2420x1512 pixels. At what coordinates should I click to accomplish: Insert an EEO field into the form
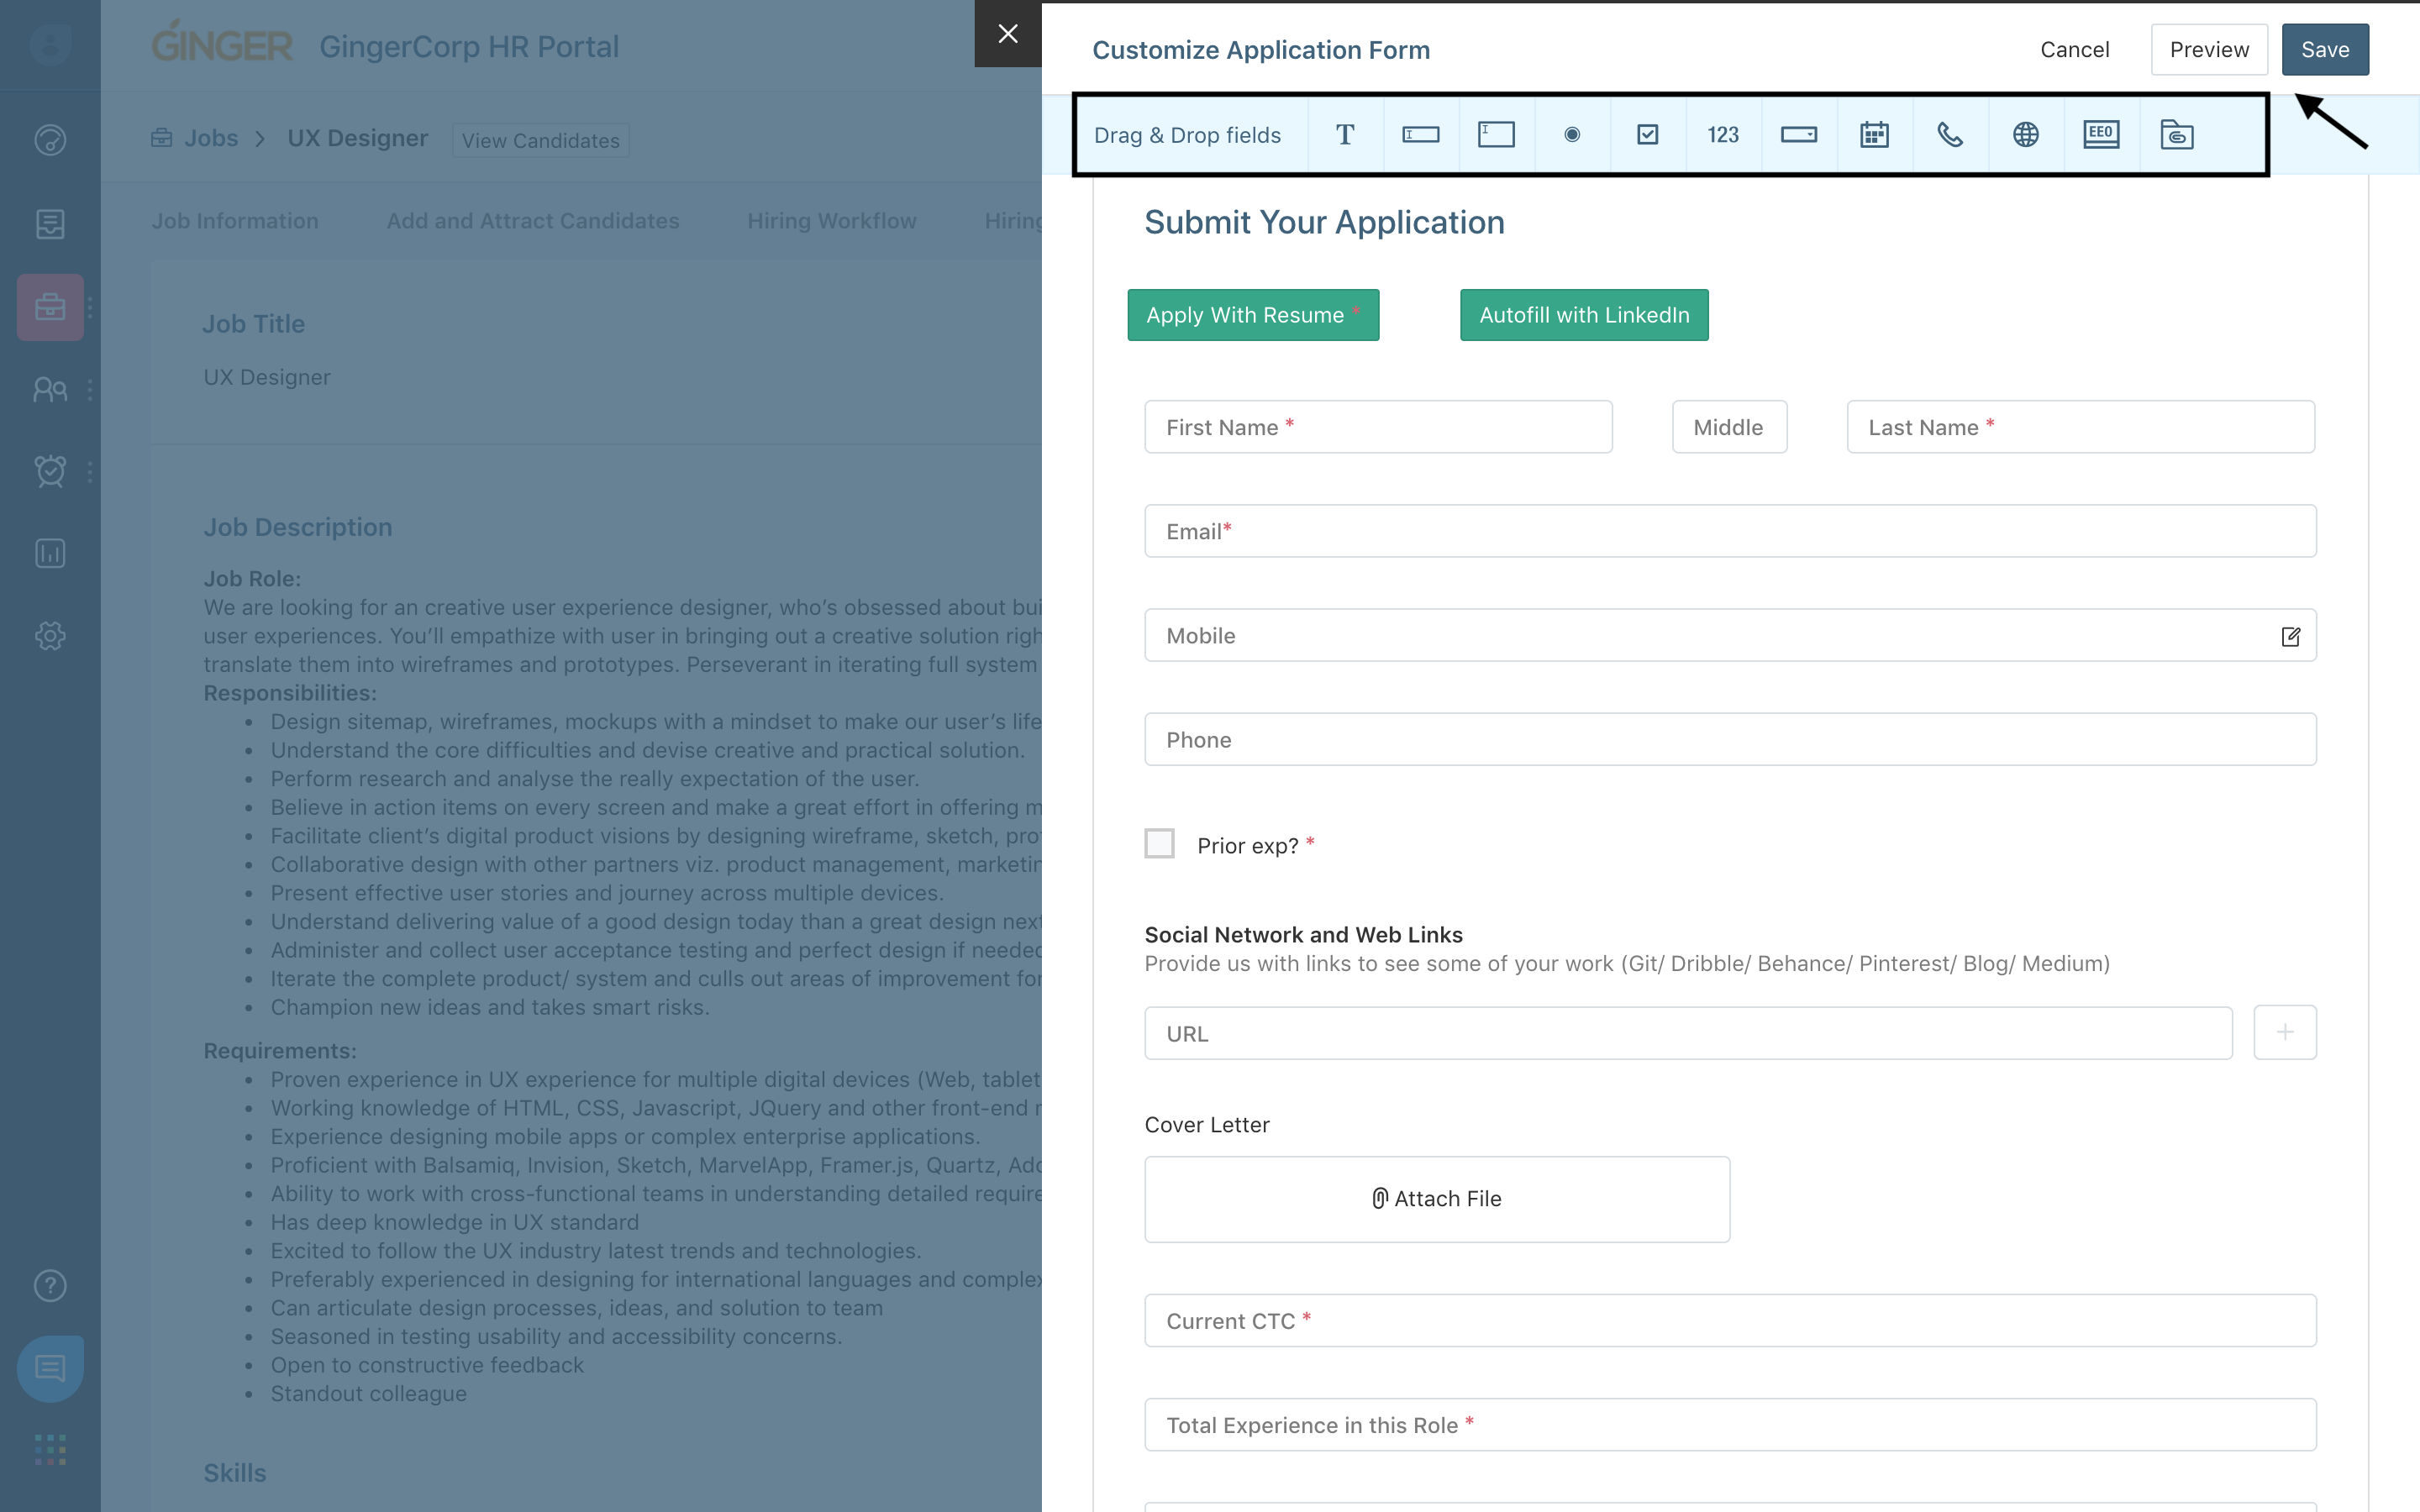pos(2100,134)
